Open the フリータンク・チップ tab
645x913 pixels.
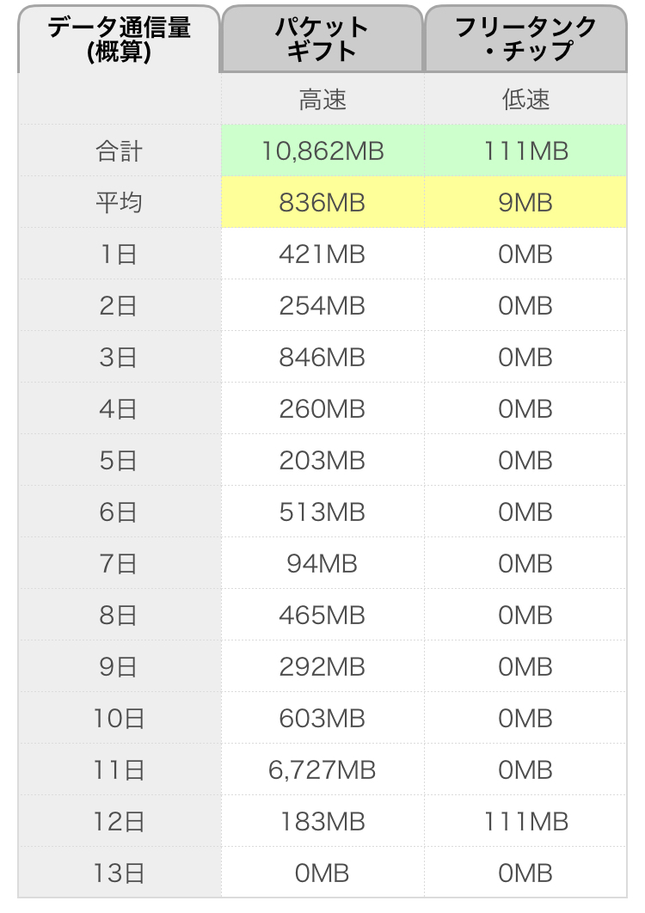[x=525, y=40]
